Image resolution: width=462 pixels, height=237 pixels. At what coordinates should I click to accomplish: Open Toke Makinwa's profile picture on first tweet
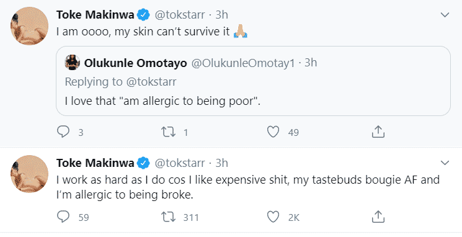(30, 26)
